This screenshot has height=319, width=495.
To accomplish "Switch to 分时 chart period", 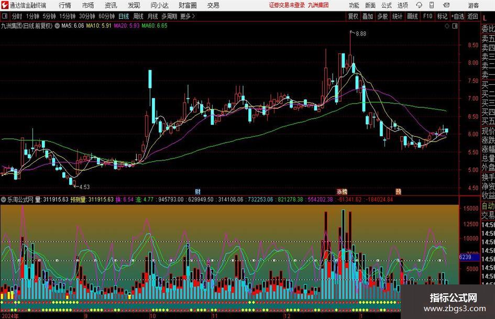I will tap(17, 16).
